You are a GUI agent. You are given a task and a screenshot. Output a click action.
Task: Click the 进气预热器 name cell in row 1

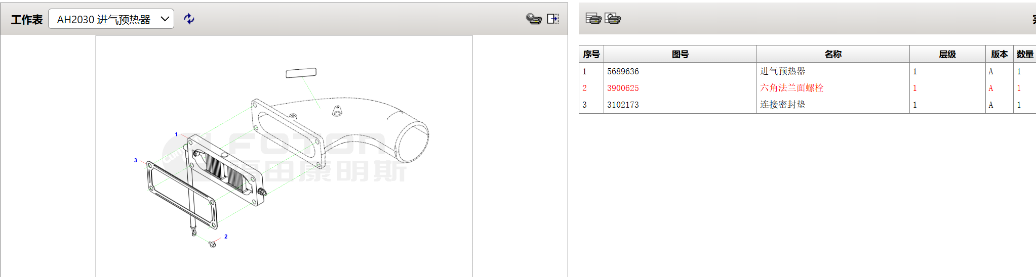[782, 72]
